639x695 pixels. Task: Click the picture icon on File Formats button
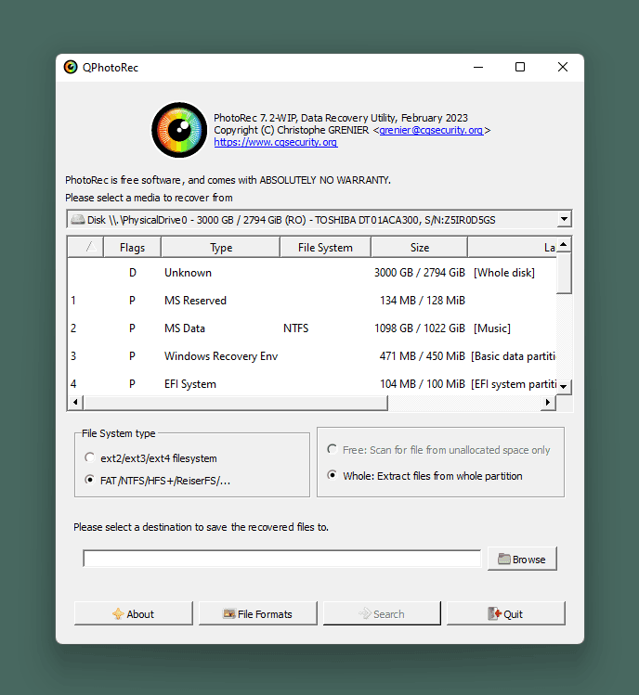[229, 613]
